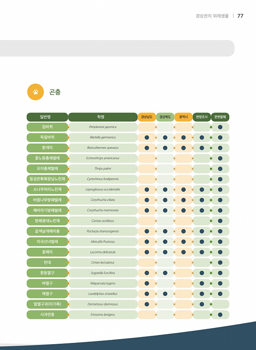Select the 현장조사 column header
This screenshot has height=350, width=256.
(x=202, y=117)
